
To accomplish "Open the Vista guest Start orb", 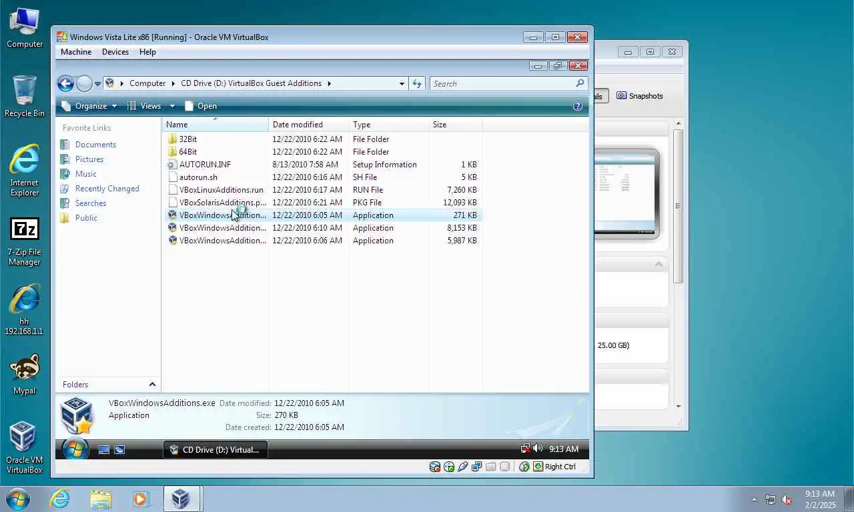I will click(x=75, y=449).
